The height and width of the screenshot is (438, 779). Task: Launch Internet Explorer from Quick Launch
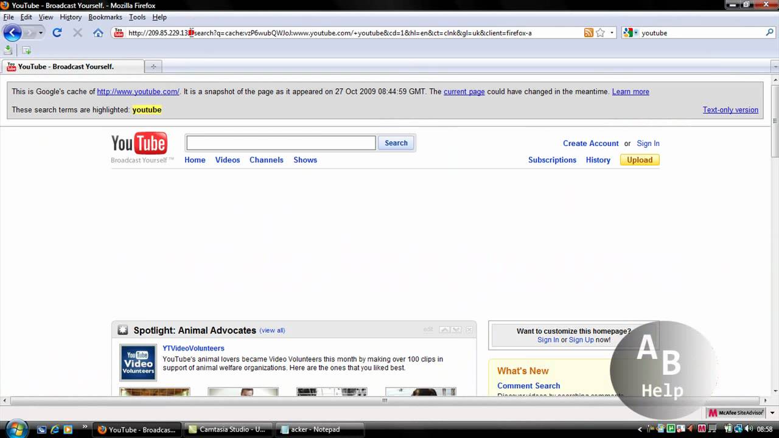[55, 429]
